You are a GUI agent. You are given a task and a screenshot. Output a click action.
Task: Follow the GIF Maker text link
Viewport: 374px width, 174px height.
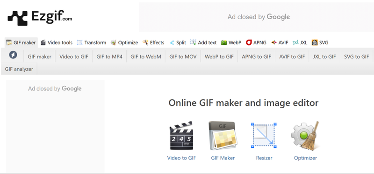pos(223,158)
